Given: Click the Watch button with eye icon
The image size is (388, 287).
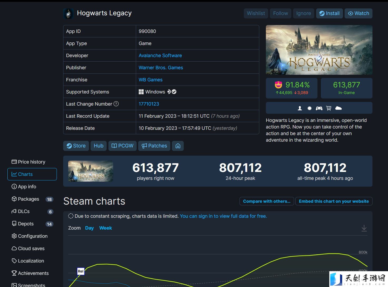Looking at the screenshot, I should (359, 13).
